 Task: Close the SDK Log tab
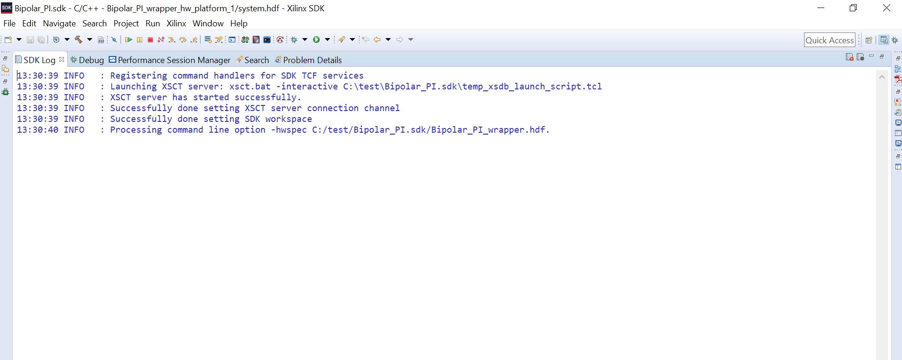click(x=62, y=59)
